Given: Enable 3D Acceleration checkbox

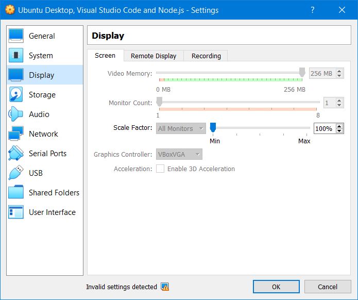Looking at the screenshot, I should coord(160,169).
